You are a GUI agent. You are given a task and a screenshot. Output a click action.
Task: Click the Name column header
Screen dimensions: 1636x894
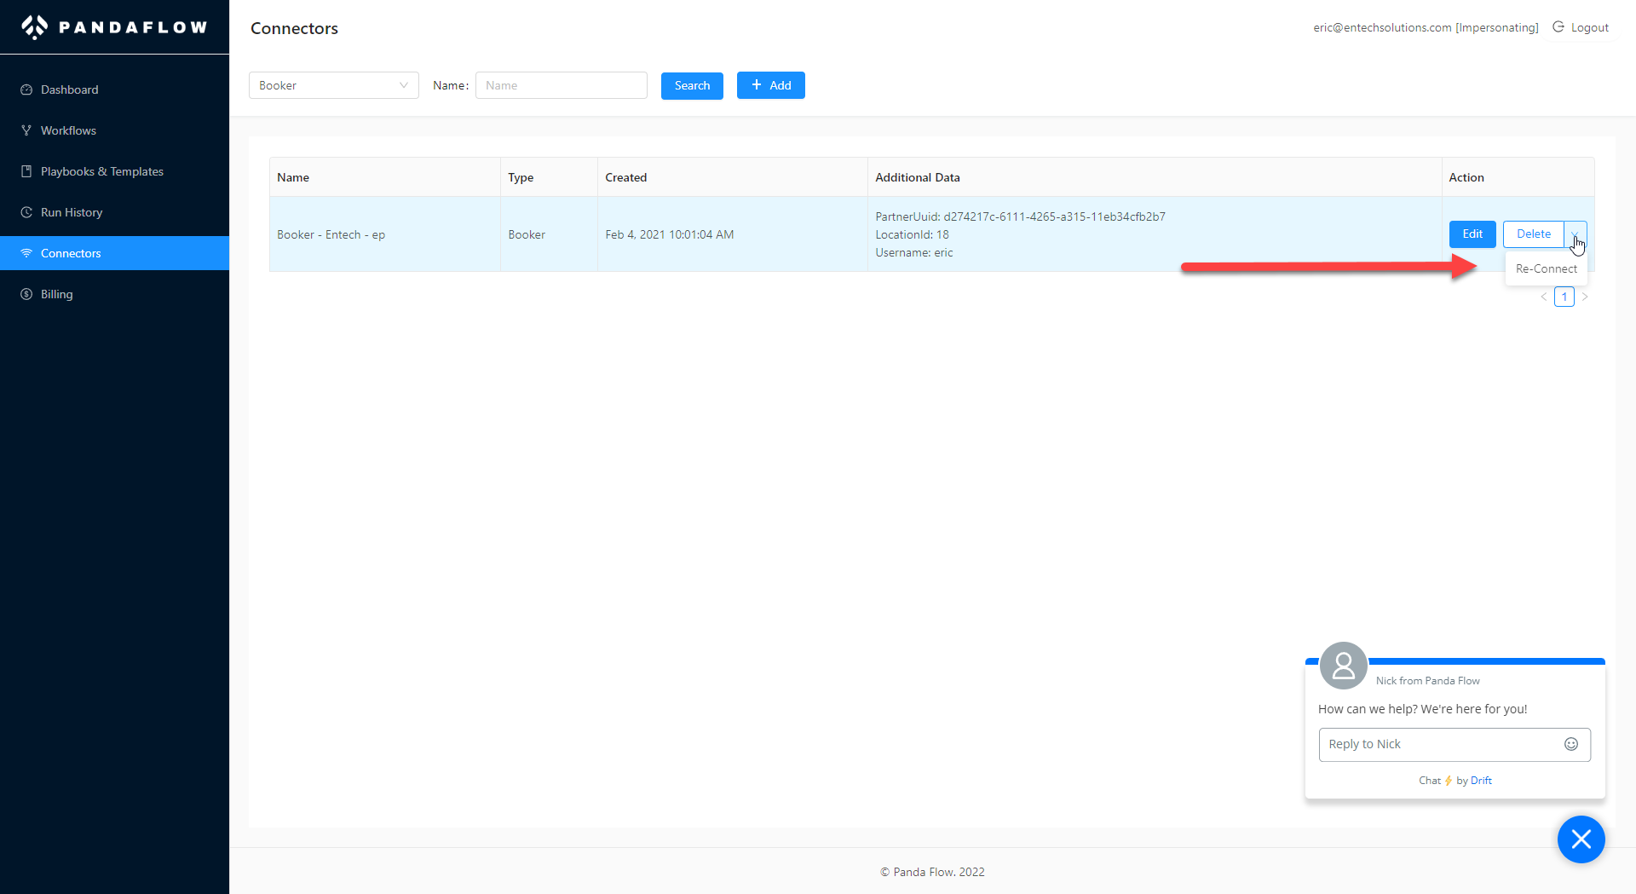[385, 177]
